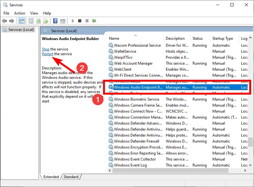Select the Wi-Fi Direct Services Conne... row
The image size is (254, 187).
[178, 75]
